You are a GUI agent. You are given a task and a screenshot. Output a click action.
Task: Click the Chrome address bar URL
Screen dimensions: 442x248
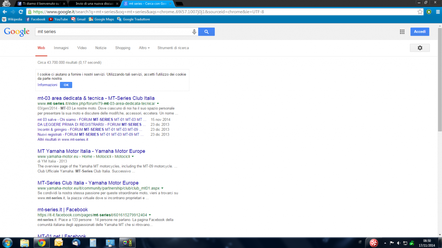148,12
